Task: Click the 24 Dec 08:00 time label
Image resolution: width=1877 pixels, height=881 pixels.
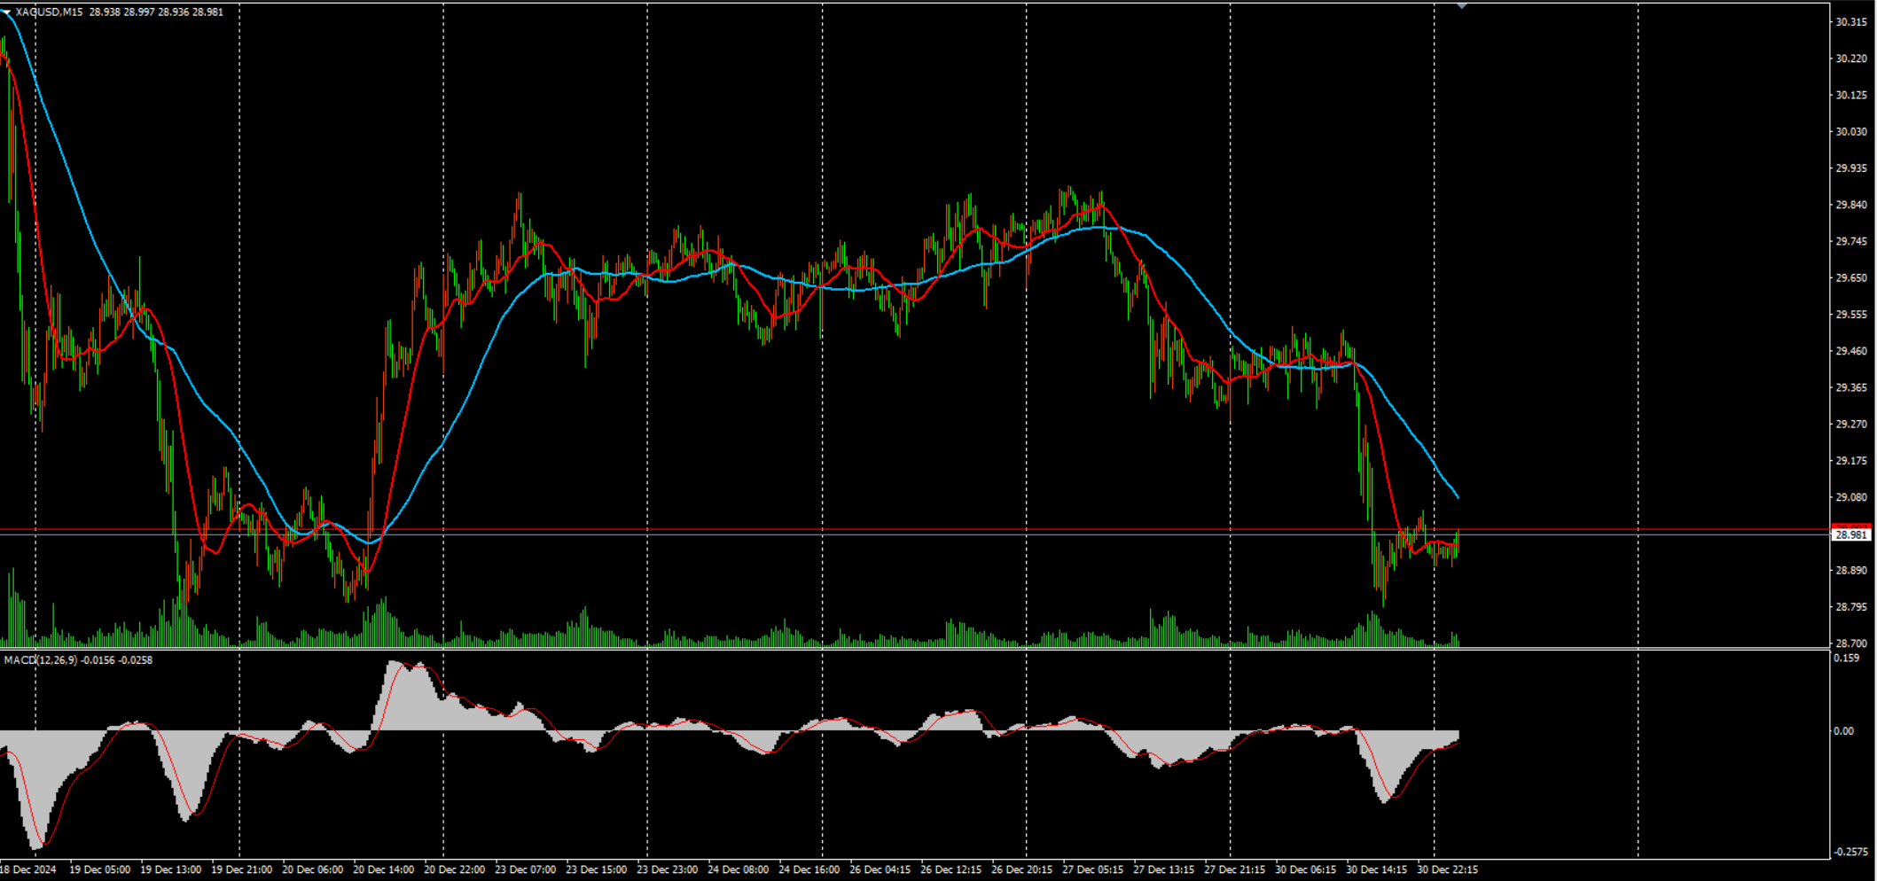Action: coord(738,869)
